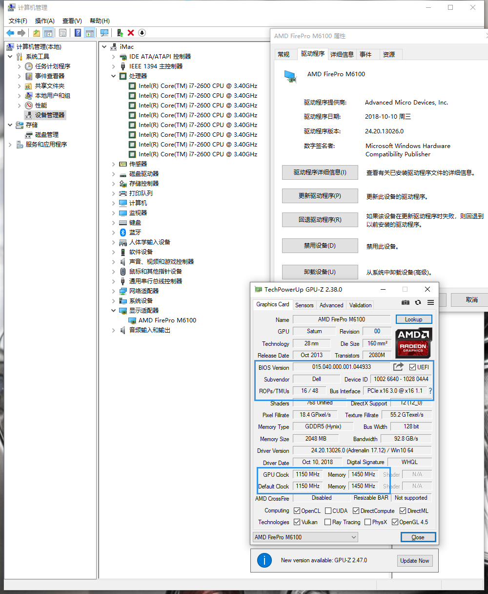
Task: Toggle the OpenGL 4.5 checkbox
Action: 395,522
